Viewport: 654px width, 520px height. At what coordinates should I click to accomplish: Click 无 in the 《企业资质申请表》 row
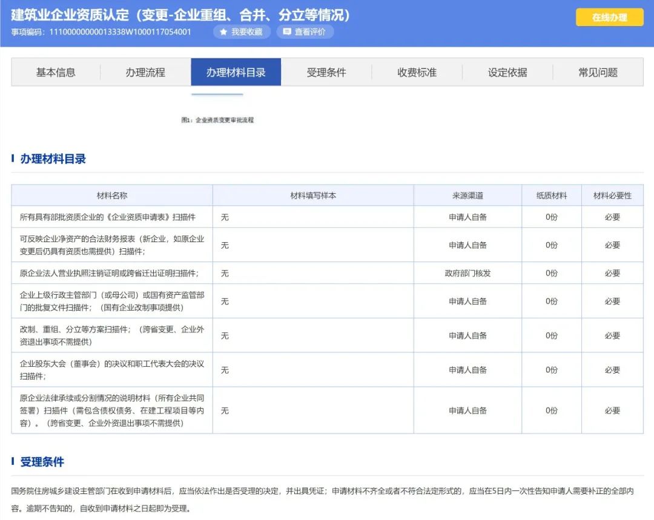(x=225, y=217)
